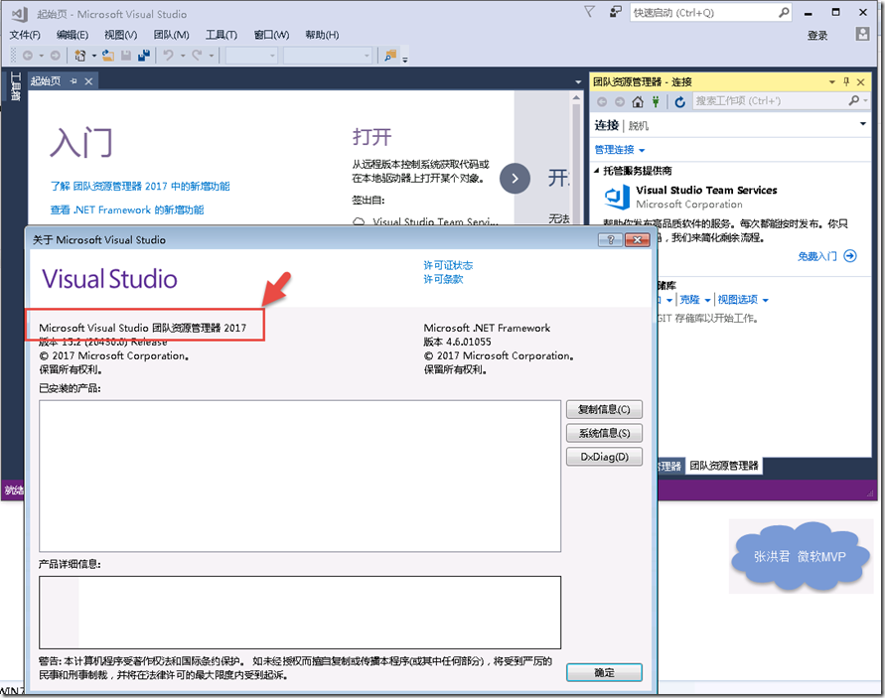
Task: Click the round next arrow on start page
Action: pos(515,179)
